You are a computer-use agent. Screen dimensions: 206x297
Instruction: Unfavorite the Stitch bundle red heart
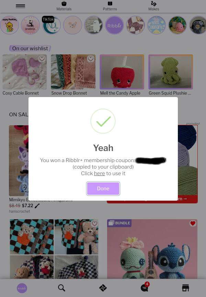pyautogui.click(x=193, y=223)
